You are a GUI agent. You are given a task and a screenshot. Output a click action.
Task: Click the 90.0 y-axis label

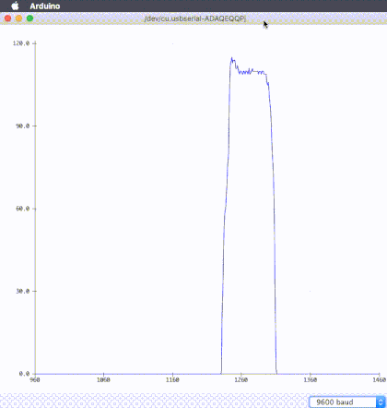[x=22, y=126]
